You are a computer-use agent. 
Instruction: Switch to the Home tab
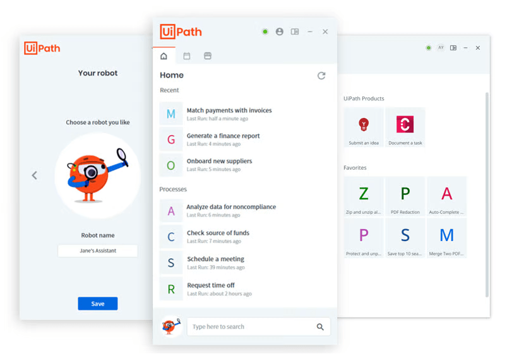point(164,56)
